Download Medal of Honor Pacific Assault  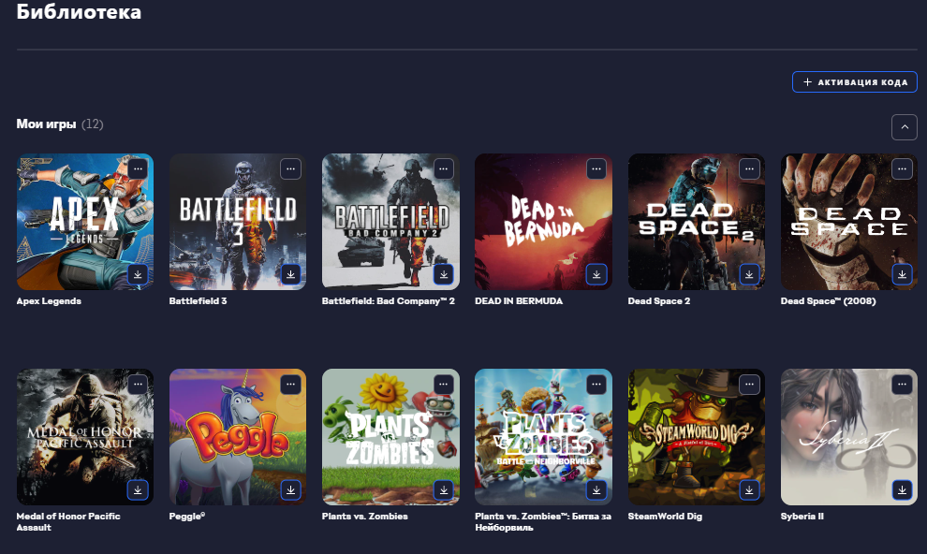(x=138, y=490)
